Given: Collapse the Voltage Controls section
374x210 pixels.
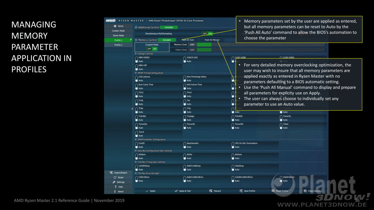Looking at the screenshot, I should pos(136,54).
